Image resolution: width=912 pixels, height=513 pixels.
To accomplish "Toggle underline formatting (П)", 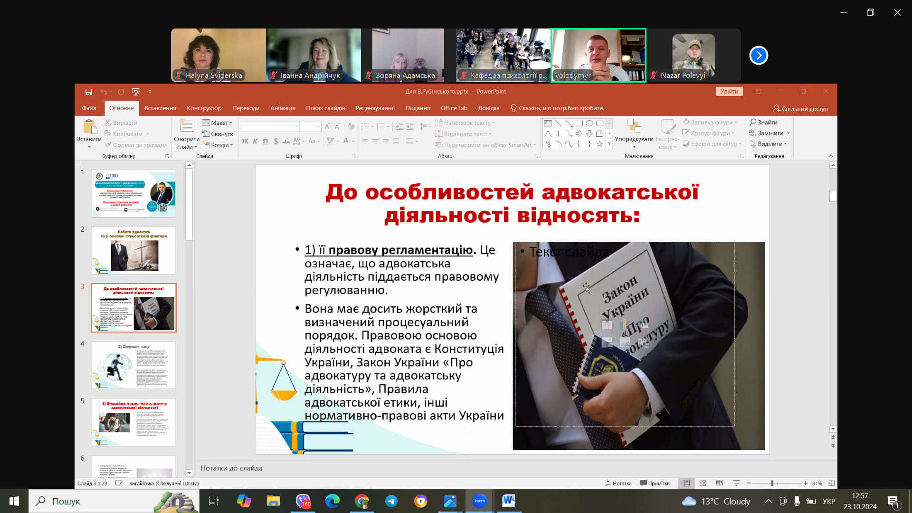I will 266,141.
